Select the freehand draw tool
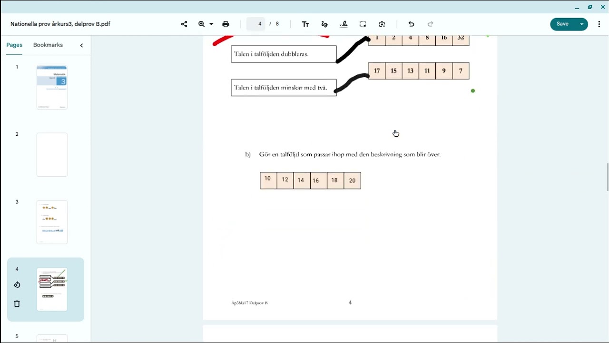This screenshot has height=343, width=609. (x=324, y=24)
